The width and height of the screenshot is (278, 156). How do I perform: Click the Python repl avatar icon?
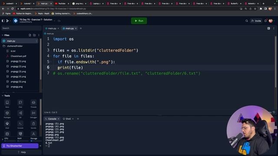[16, 21]
